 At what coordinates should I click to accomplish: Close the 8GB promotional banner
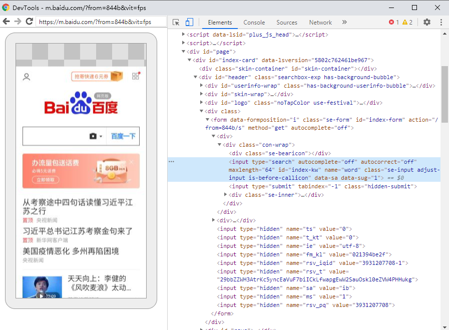click(x=132, y=162)
